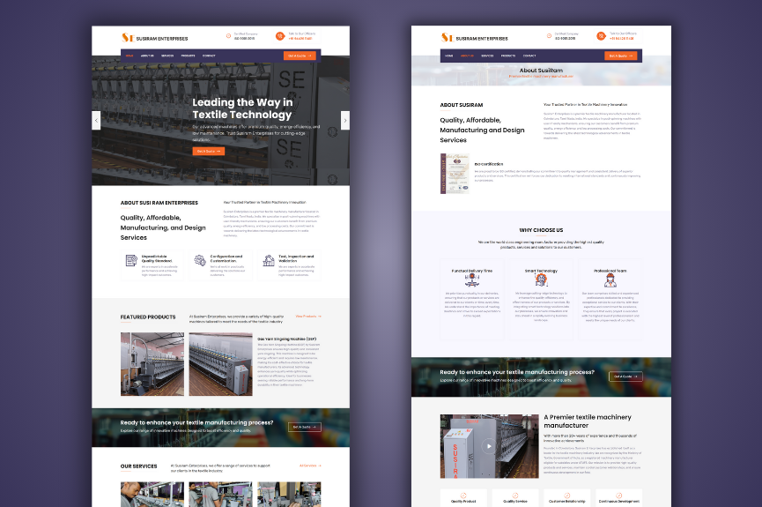The image size is (762, 507).
Task: Click the orange phone icon on the home page header
Action: (x=280, y=36)
